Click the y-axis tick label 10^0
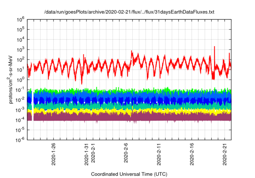Screen dimensions: 255x178 point(21,79)
